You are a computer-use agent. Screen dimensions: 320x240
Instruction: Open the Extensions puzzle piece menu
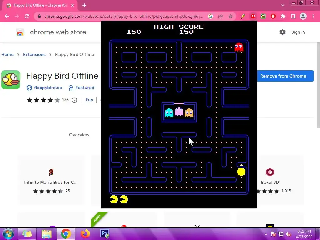click(283, 16)
